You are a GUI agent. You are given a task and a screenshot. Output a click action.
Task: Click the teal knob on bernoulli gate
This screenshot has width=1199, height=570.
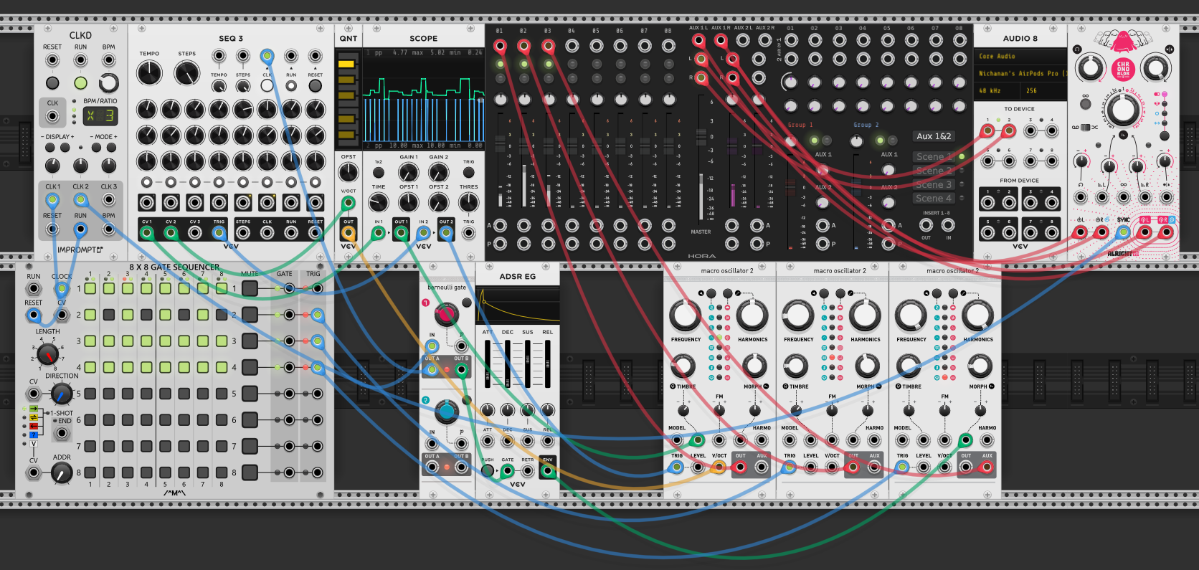point(446,412)
